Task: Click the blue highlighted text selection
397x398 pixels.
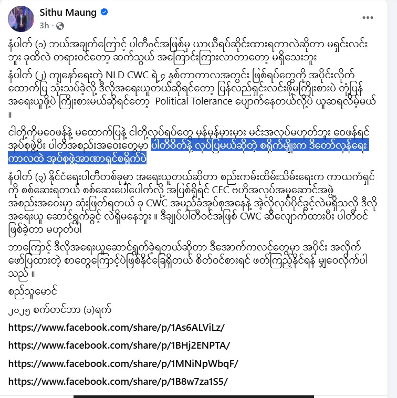Action: (x=189, y=151)
